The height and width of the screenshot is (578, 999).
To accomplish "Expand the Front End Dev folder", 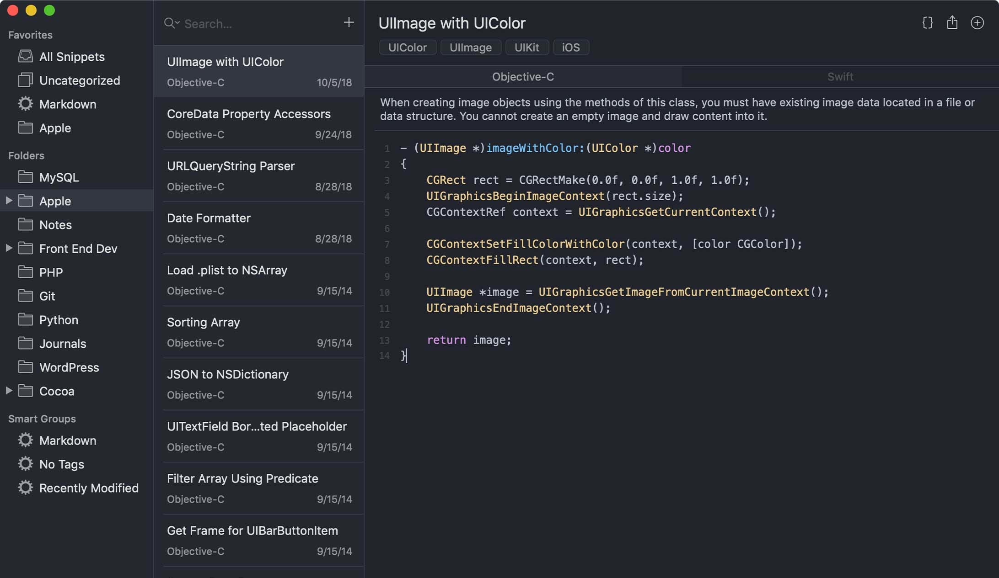I will [9, 248].
